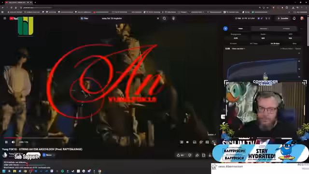Image resolution: width=309 pixels, height=174 pixels.
Task: Mute the video using the speaker icon
Action: (x=13, y=142)
